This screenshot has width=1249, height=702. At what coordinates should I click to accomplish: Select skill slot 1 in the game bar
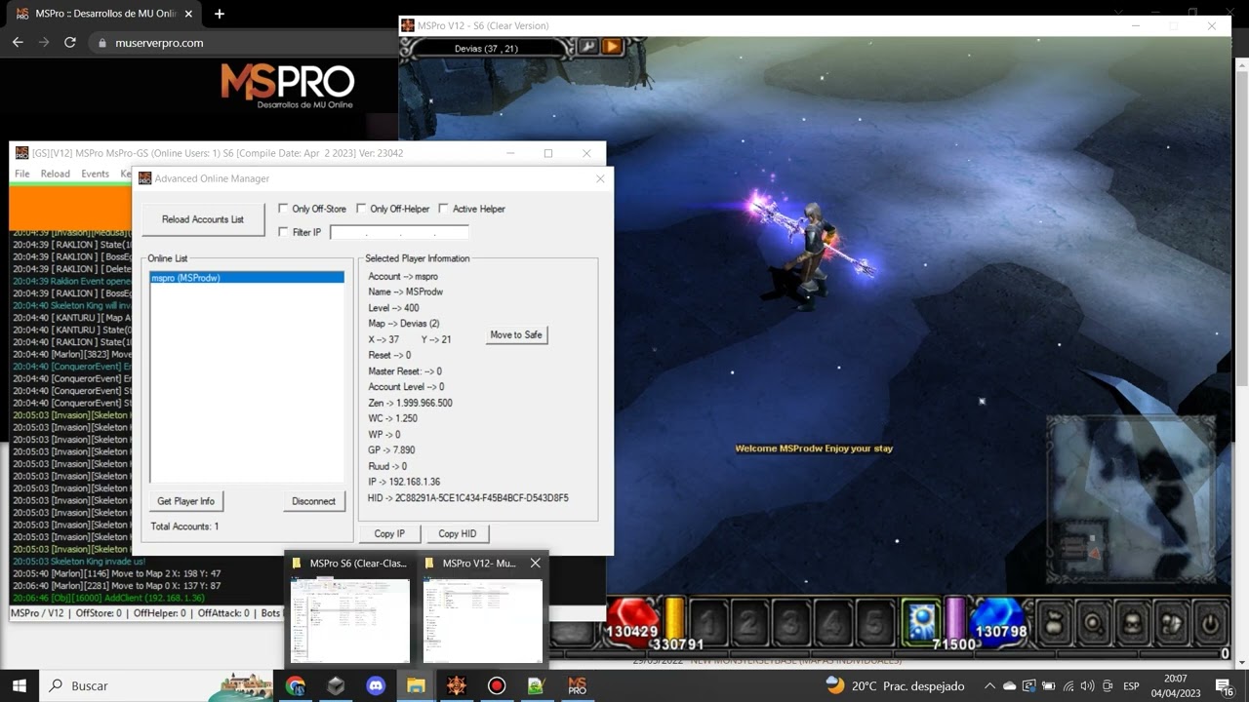tap(707, 623)
